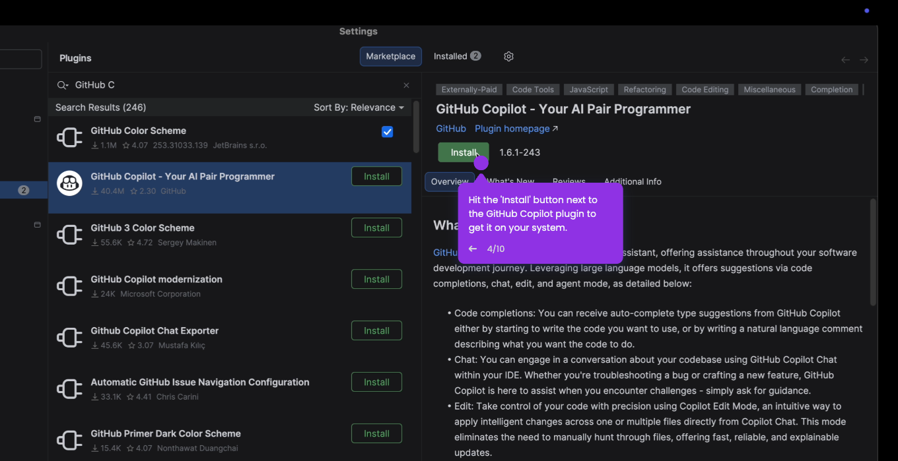Install Automatic GitHub Issue Navigation Configuration
898x461 pixels.
pyautogui.click(x=376, y=383)
